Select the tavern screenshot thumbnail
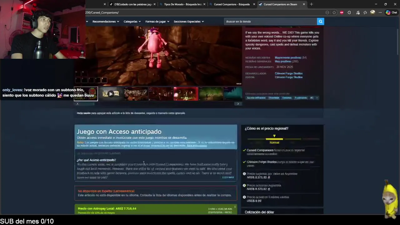The height and width of the screenshot is (225, 400). (x=136, y=94)
